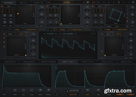Click the Osc 1 wave edit pencil icon

coord(41,29)
